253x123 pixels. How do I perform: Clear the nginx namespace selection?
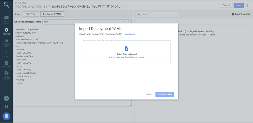pos(125,22)
